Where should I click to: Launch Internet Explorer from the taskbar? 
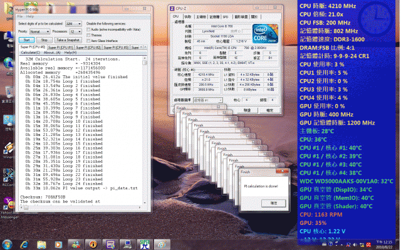[24, 244]
